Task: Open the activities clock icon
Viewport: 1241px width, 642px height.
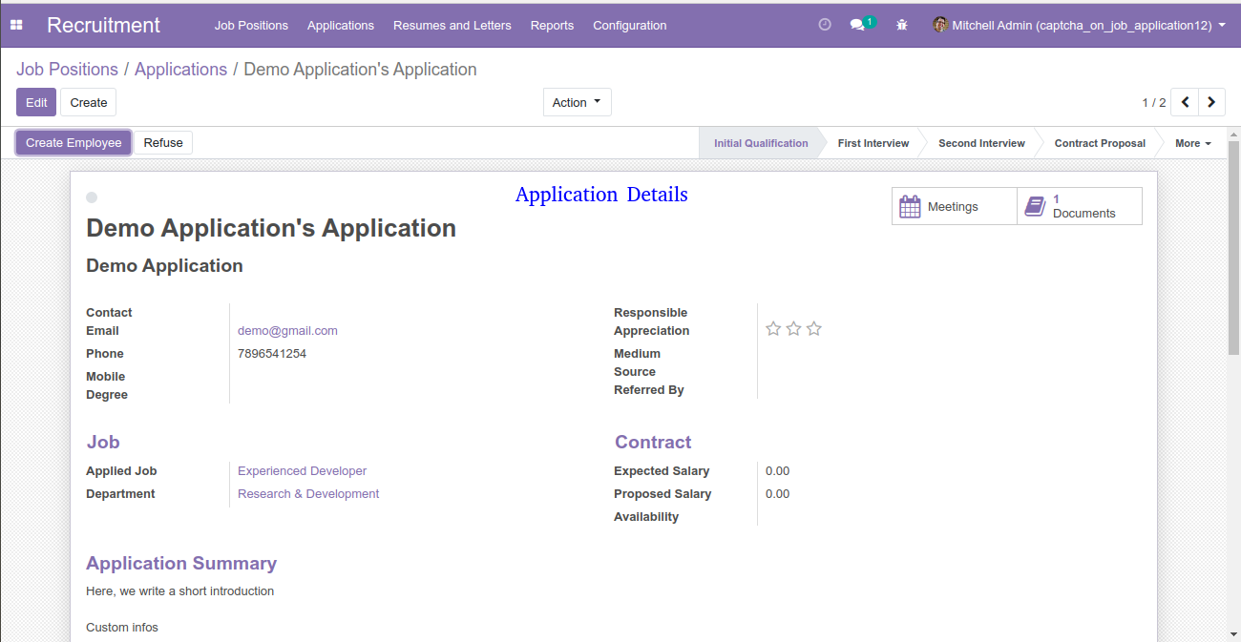Action: point(825,25)
